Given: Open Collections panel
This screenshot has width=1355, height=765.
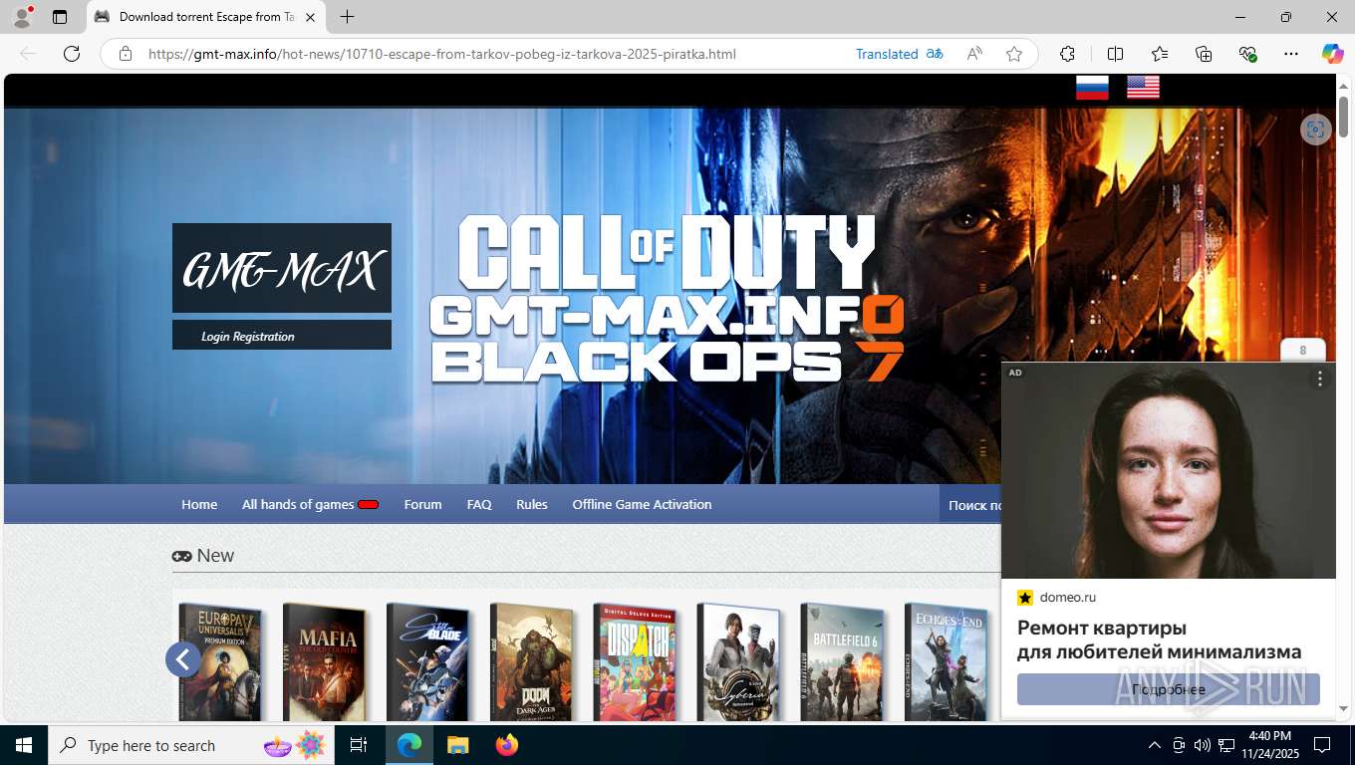Looking at the screenshot, I should pyautogui.click(x=1204, y=54).
